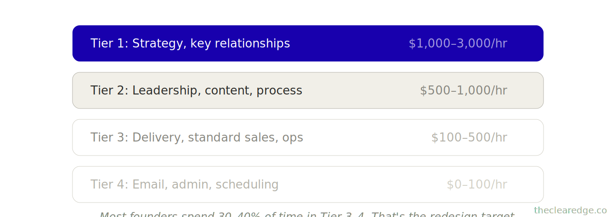Click the Tier 3 Delivery, standard sales heading

197,137
